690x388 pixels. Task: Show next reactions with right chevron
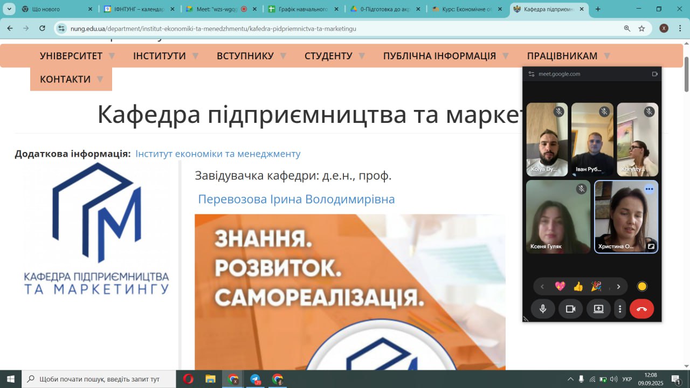[618, 287]
